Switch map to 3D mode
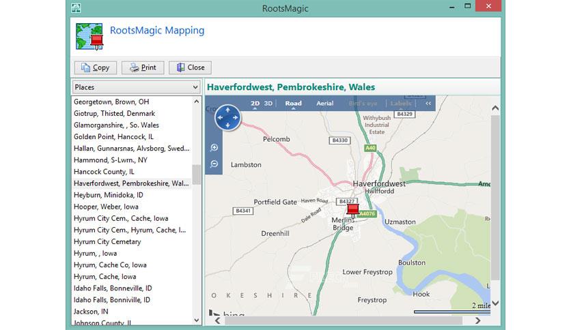This screenshot has width=571, height=330. coord(268,103)
